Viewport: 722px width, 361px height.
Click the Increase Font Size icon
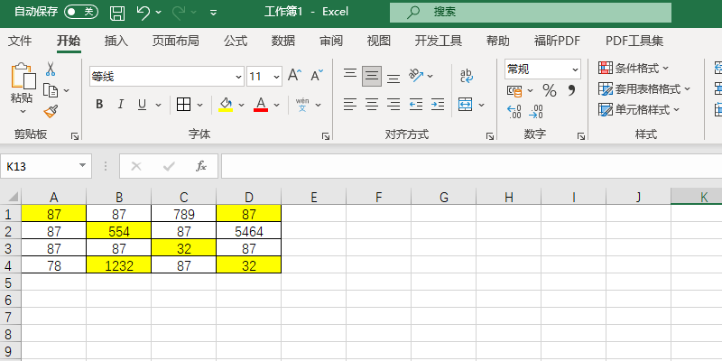tap(295, 75)
